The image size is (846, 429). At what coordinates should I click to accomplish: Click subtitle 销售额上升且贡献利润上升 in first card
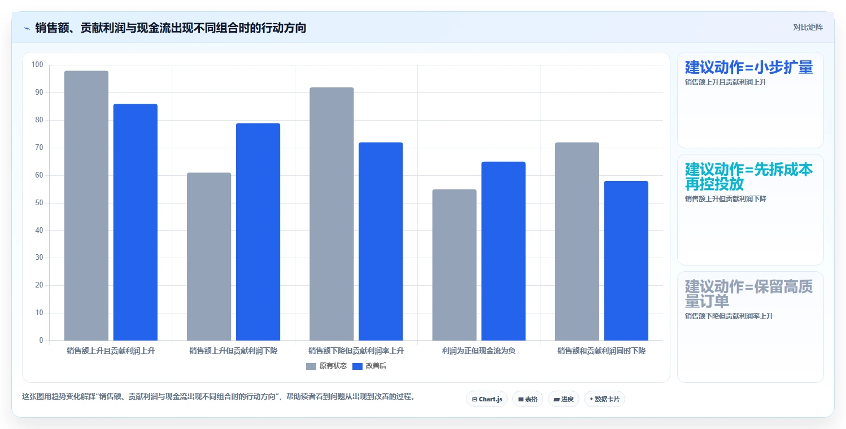click(726, 82)
